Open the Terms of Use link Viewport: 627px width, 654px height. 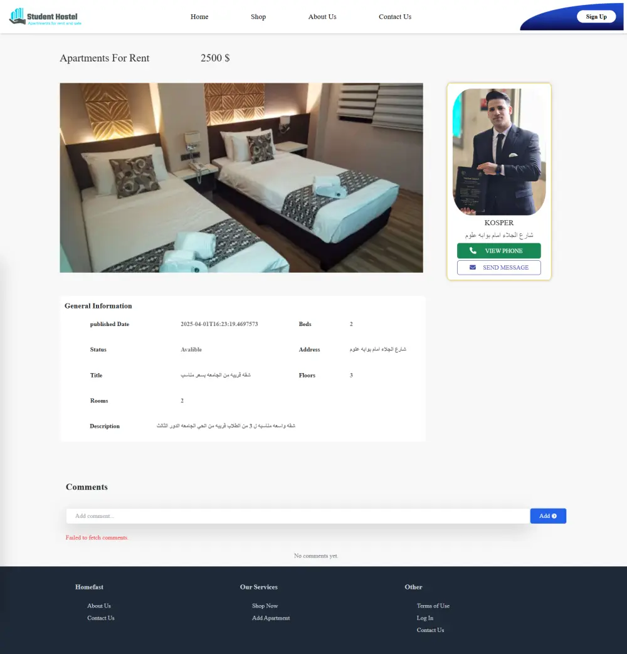coord(433,605)
